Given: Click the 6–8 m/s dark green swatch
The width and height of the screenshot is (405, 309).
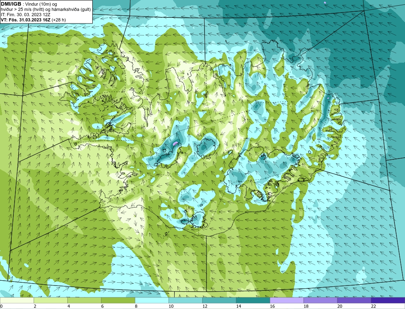Looking at the screenshot, I should click(x=118, y=301).
